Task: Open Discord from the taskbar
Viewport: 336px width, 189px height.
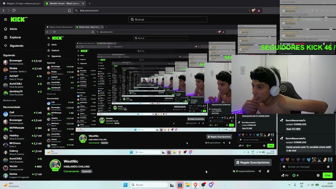Action: click(x=211, y=185)
